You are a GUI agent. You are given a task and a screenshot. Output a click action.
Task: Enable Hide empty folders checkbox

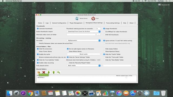coord(104,49)
